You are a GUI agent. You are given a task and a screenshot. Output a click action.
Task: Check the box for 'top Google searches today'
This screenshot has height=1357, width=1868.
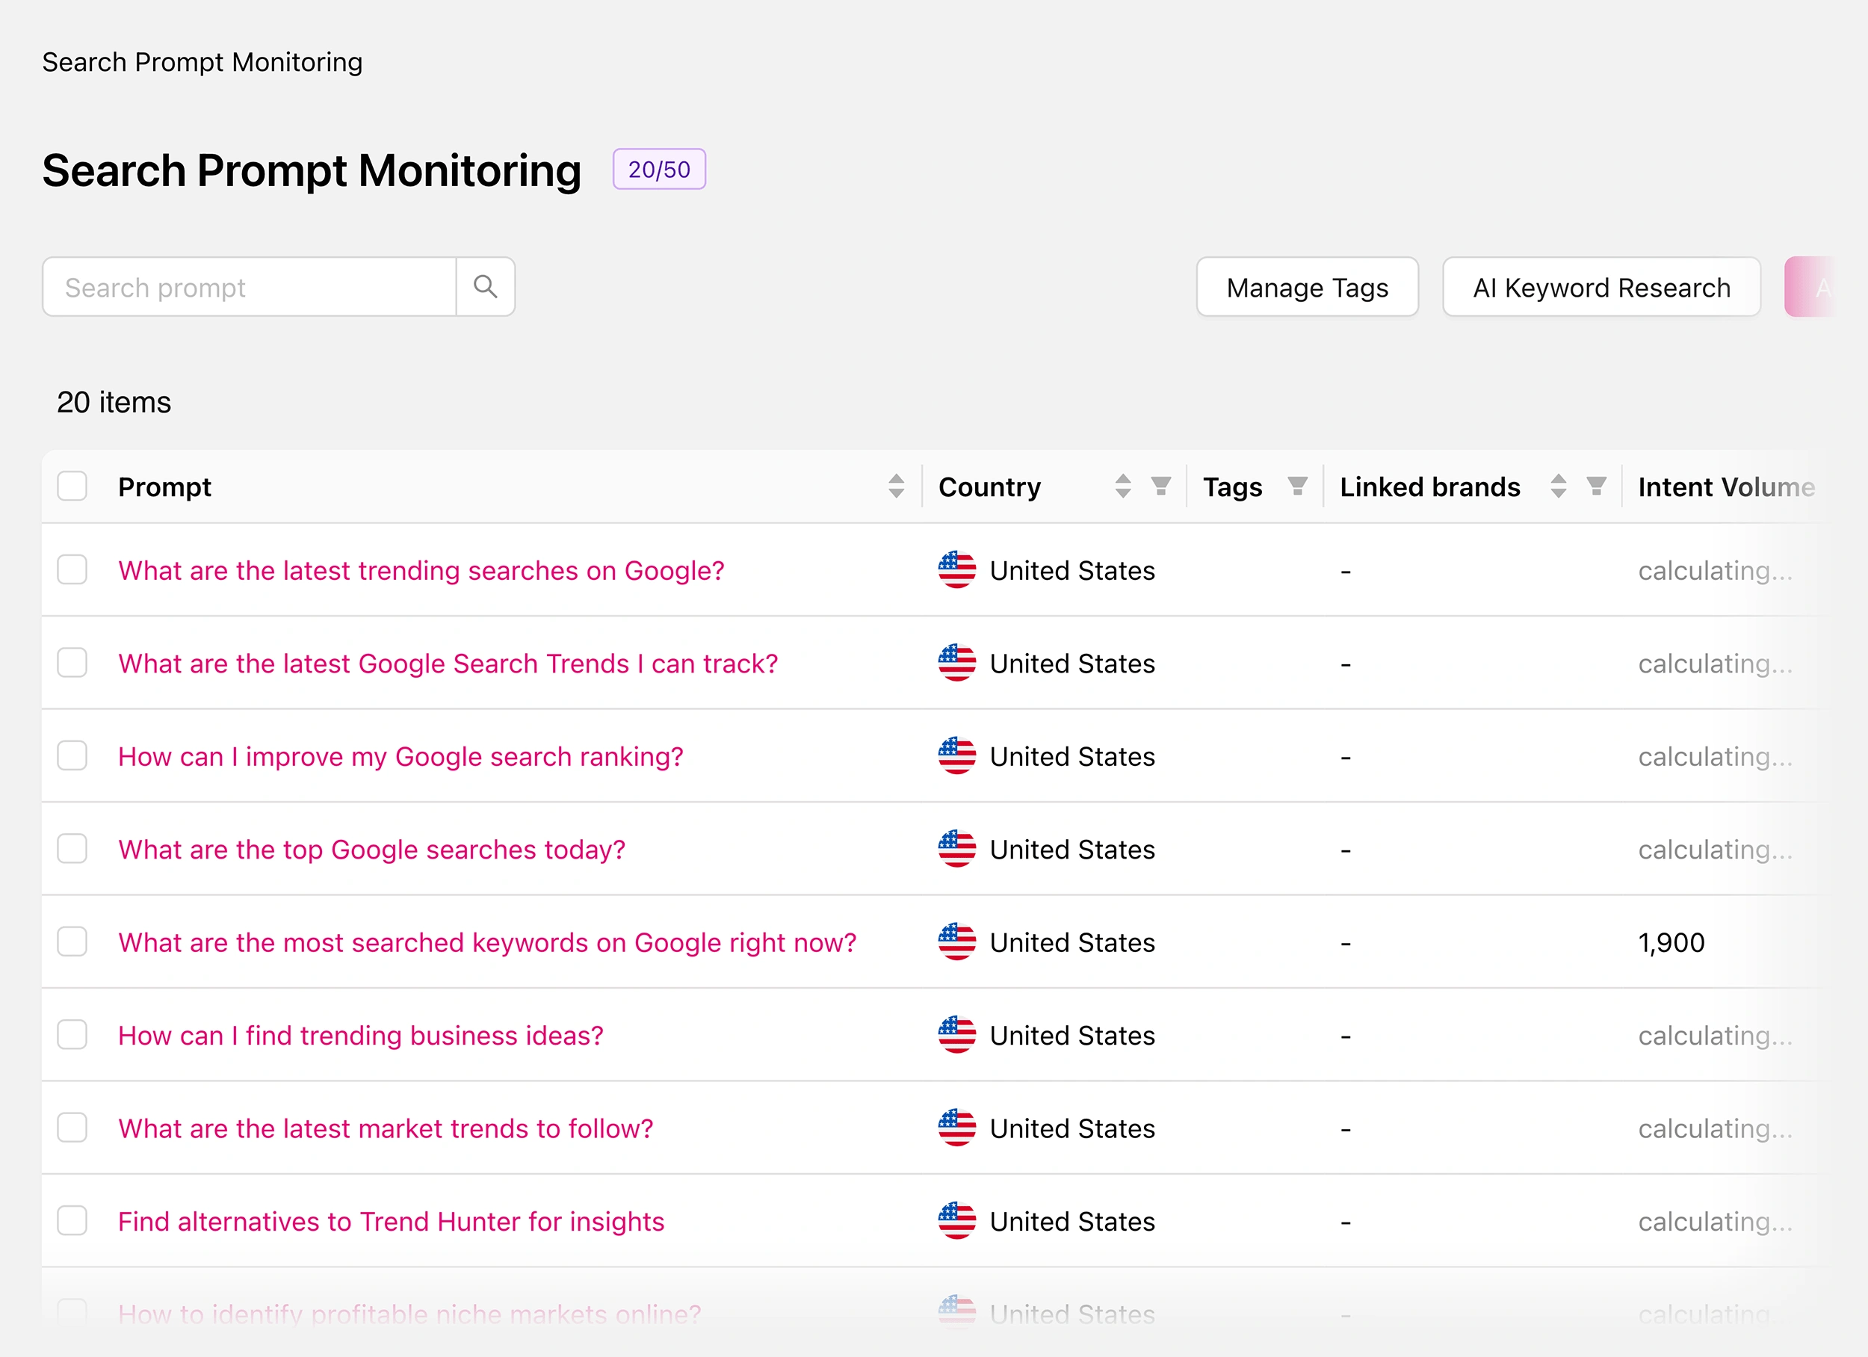tap(72, 850)
